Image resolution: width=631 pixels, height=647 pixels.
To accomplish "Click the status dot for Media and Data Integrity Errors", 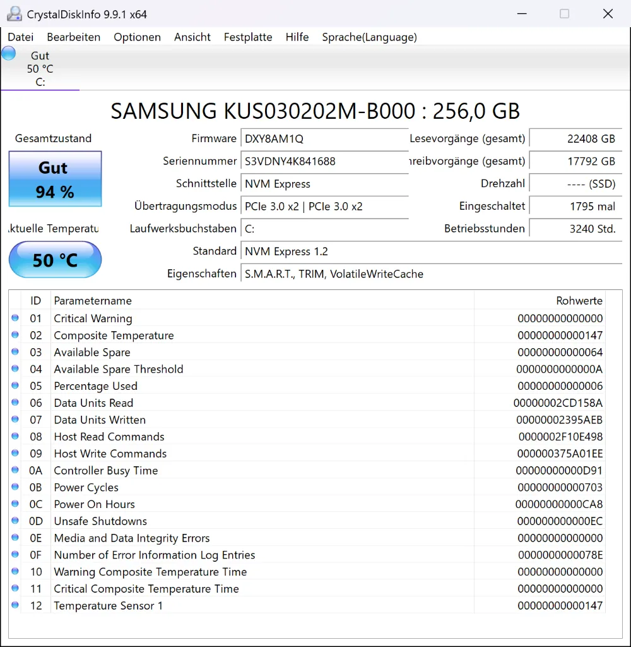I will tap(15, 538).
